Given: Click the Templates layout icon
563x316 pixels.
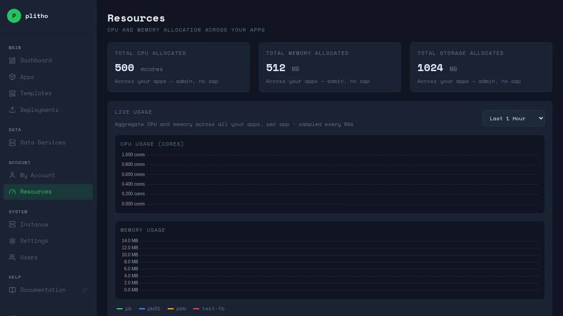Looking at the screenshot, I should pos(12,93).
